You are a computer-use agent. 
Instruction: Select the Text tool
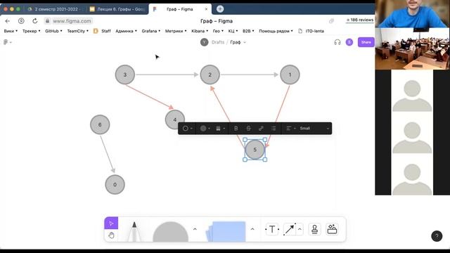272,229
